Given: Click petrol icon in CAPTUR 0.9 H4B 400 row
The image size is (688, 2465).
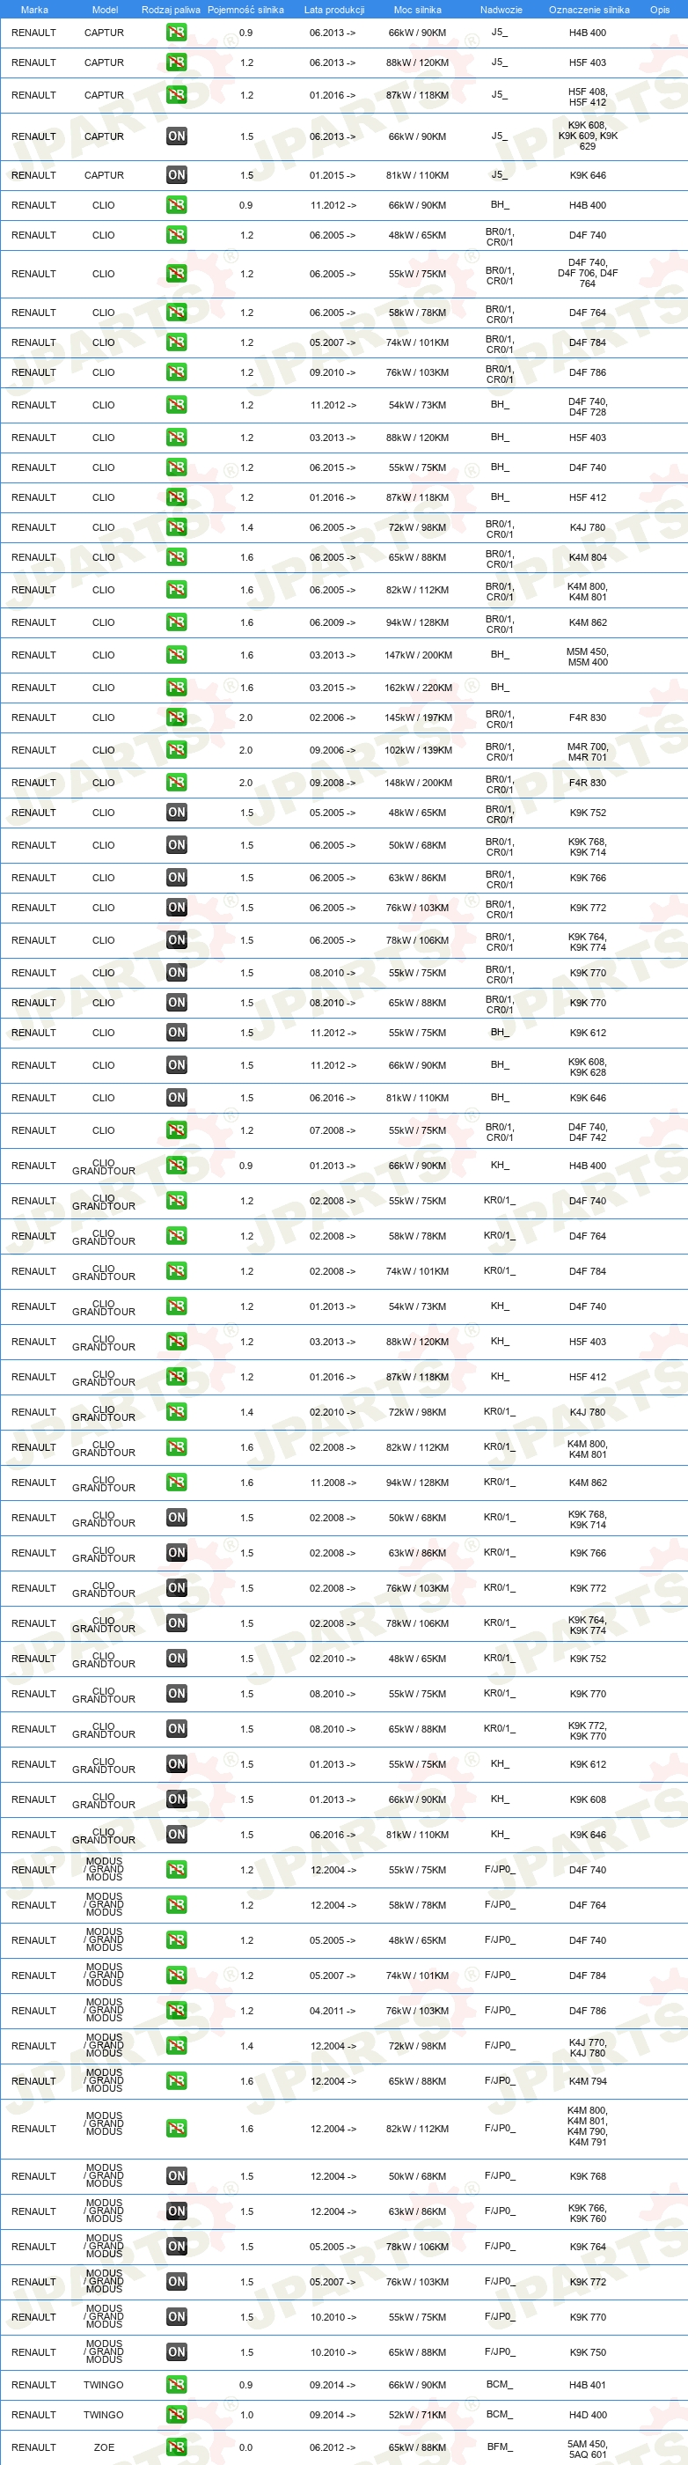Looking at the screenshot, I should [x=176, y=33].
